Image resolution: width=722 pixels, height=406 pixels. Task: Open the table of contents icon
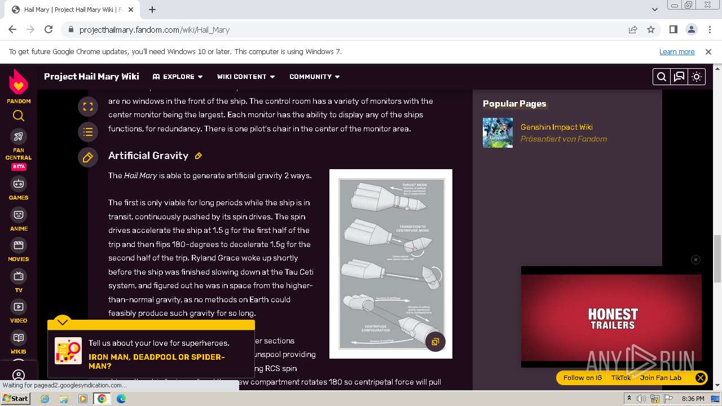[87, 132]
